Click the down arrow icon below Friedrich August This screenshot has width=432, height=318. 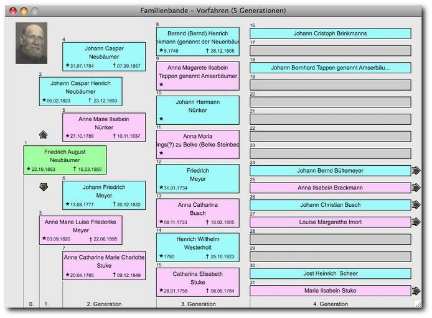[x=44, y=187]
